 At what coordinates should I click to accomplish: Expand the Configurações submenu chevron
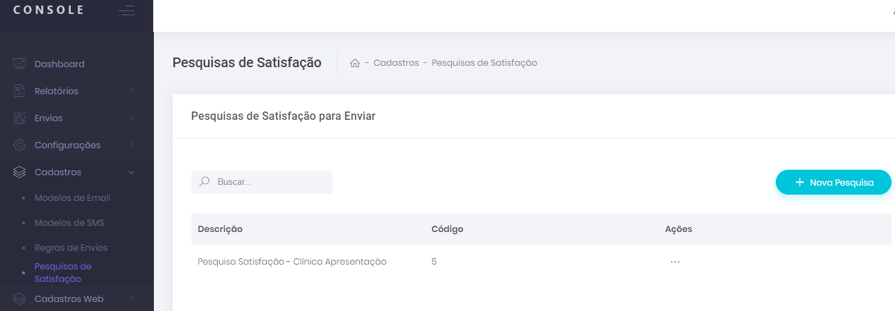tap(132, 145)
